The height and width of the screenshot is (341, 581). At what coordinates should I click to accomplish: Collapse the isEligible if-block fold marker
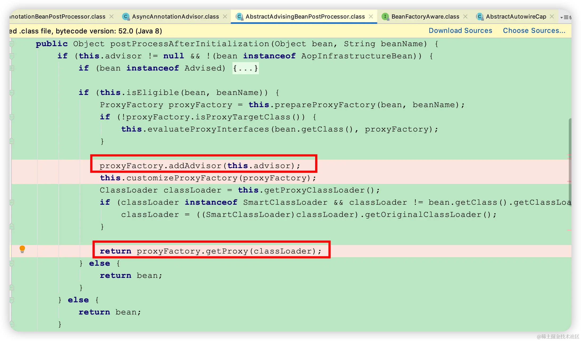coord(12,93)
